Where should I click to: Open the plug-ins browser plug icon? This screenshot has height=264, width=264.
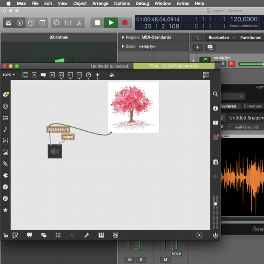click(5, 175)
